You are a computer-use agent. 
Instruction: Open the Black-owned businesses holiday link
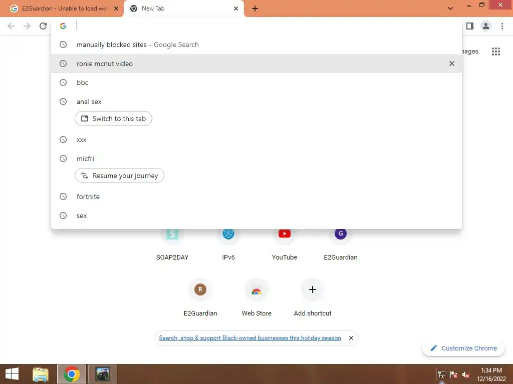pos(250,338)
